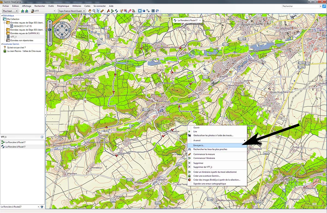The image size is (327, 213).
Task: Select the track Eraser tool
Action: tap(130, 11)
